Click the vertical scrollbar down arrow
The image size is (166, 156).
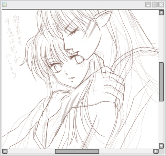tap(161, 146)
